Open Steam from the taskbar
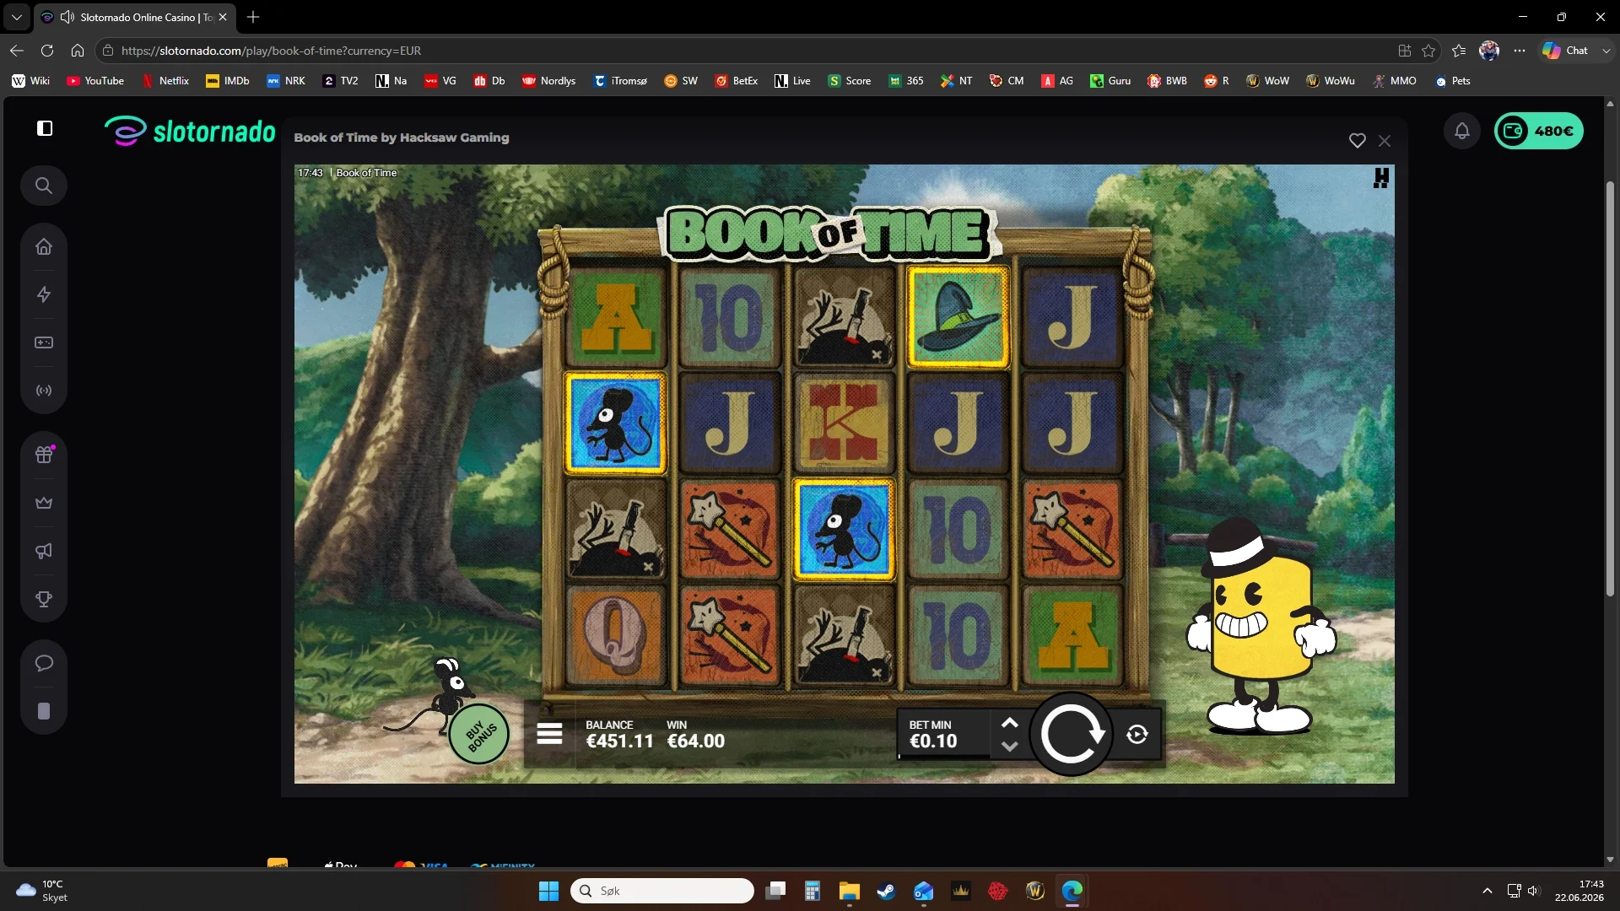Screen dimensions: 1620x911 [x=886, y=891]
